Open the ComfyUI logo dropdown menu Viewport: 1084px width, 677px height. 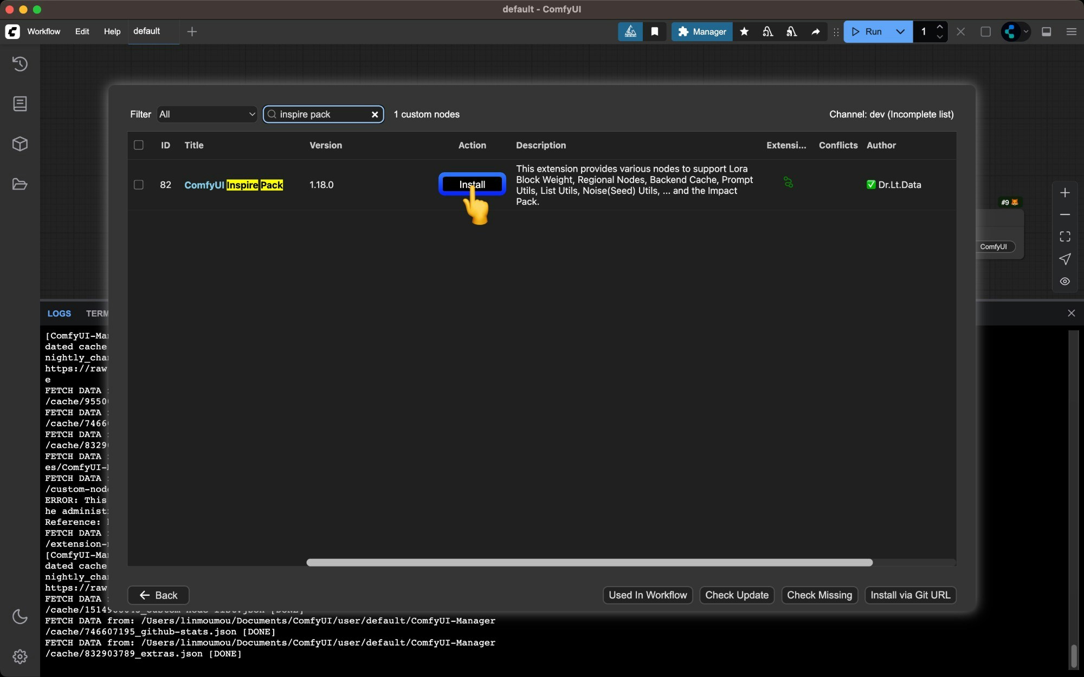pyautogui.click(x=1015, y=32)
